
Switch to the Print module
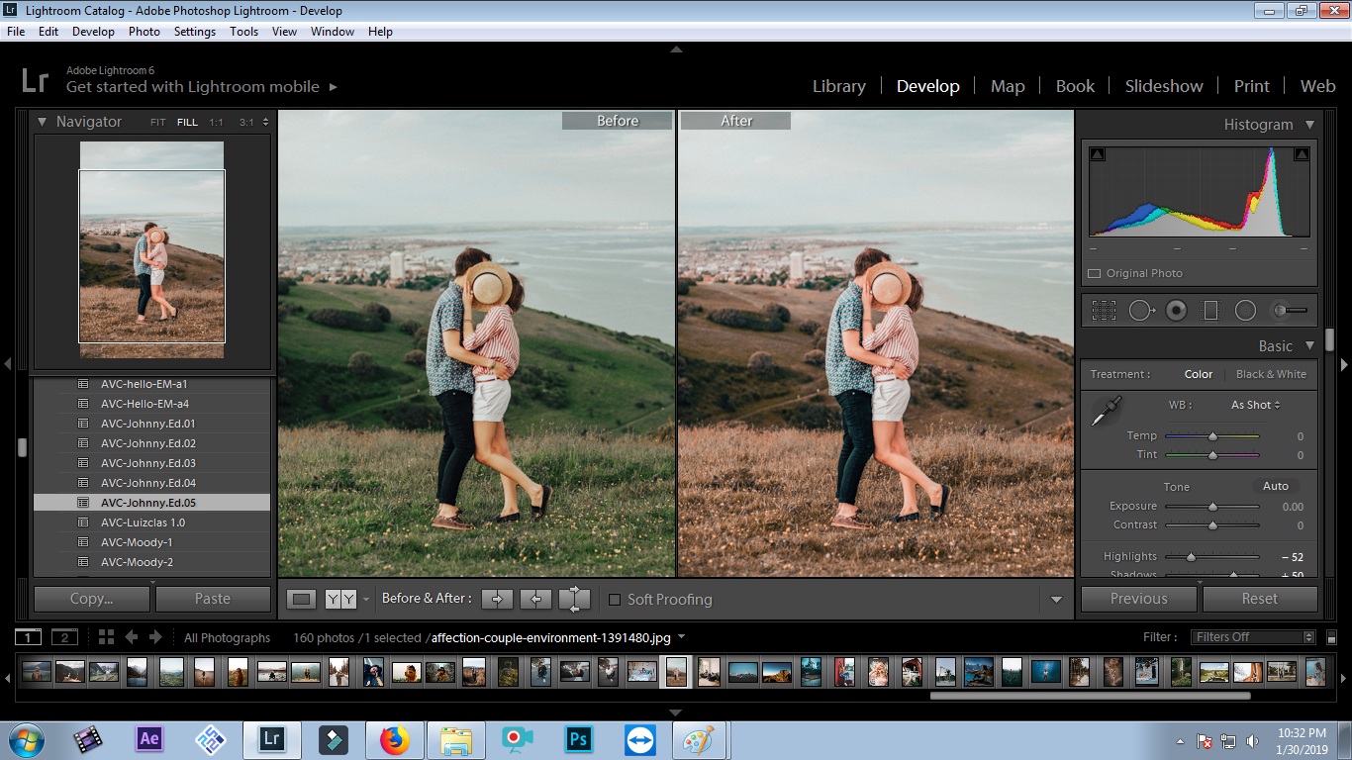[x=1251, y=86]
